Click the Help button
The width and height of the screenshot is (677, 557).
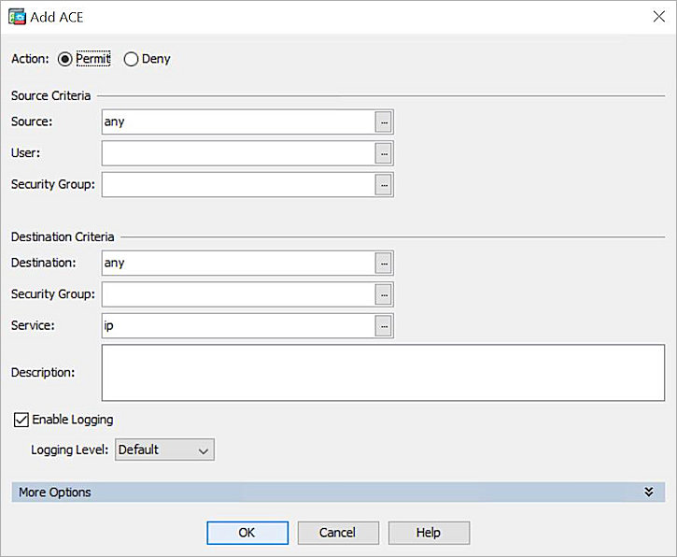tap(429, 533)
